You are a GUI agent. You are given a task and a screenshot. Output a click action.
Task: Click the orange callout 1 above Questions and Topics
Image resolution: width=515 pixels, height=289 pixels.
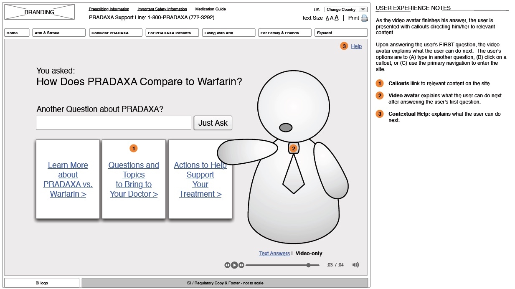(x=133, y=148)
